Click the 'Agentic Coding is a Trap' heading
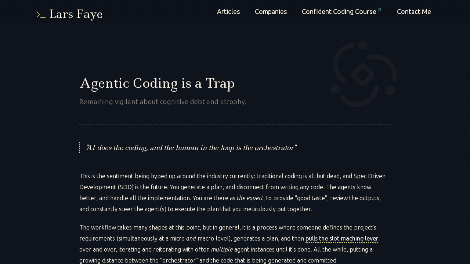This screenshot has width=470, height=264. tap(157, 83)
